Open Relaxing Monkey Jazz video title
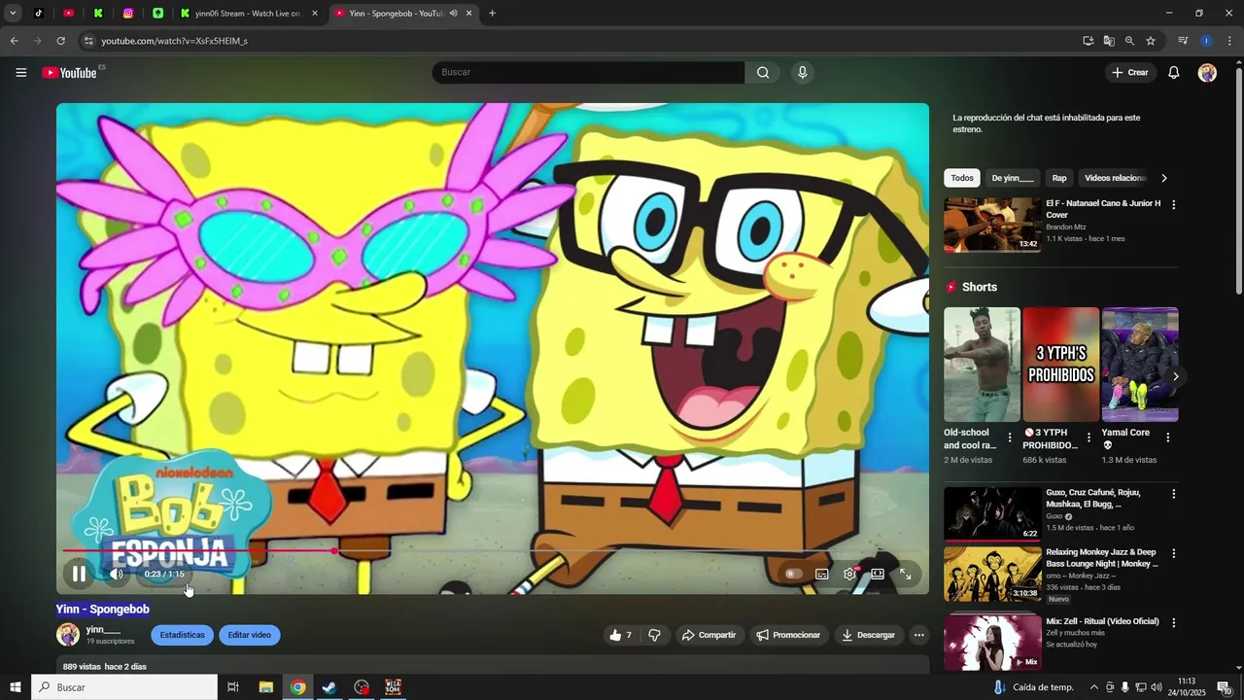The image size is (1244, 700). pyautogui.click(x=1102, y=558)
